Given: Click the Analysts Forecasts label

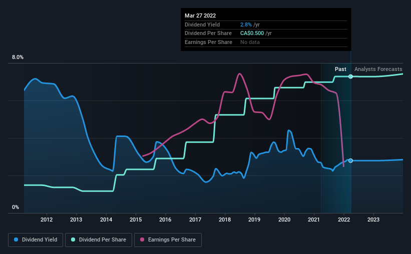Looking at the screenshot, I should pos(378,69).
